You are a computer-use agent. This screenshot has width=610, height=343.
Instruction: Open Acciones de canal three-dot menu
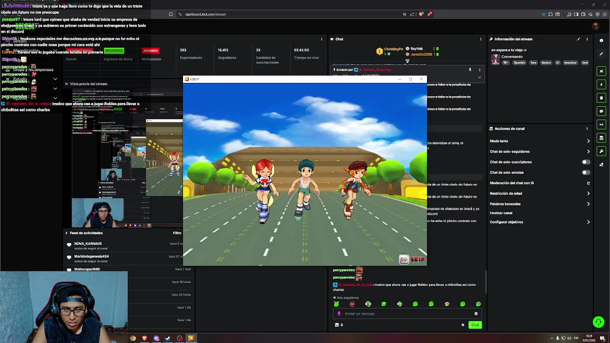587,129
